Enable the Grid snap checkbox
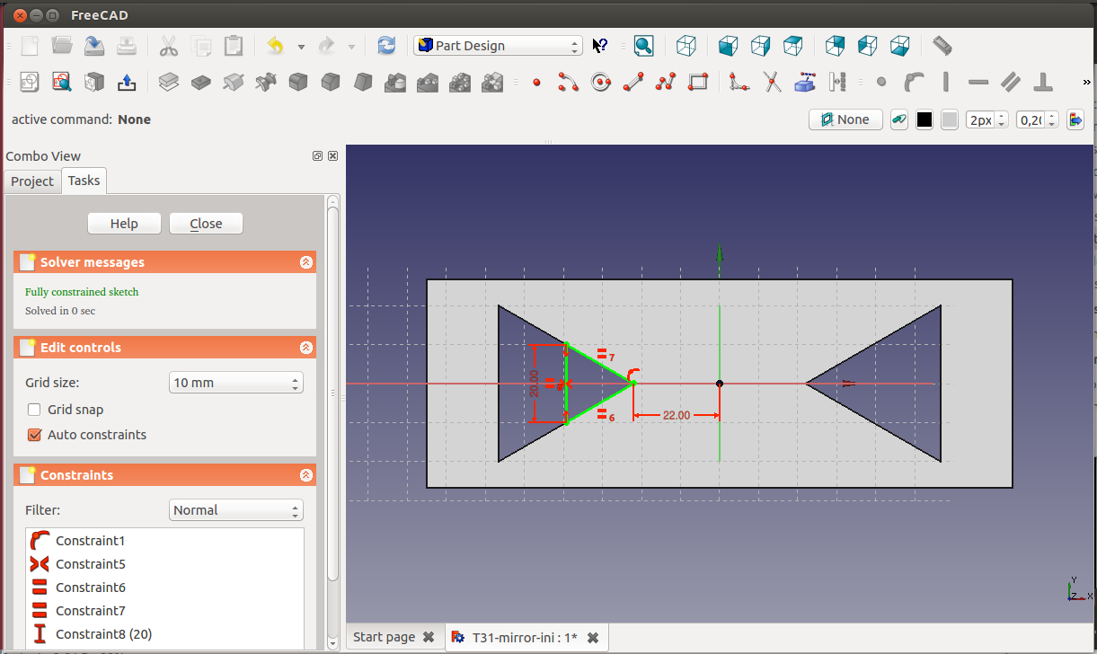1097x654 pixels. click(35, 410)
